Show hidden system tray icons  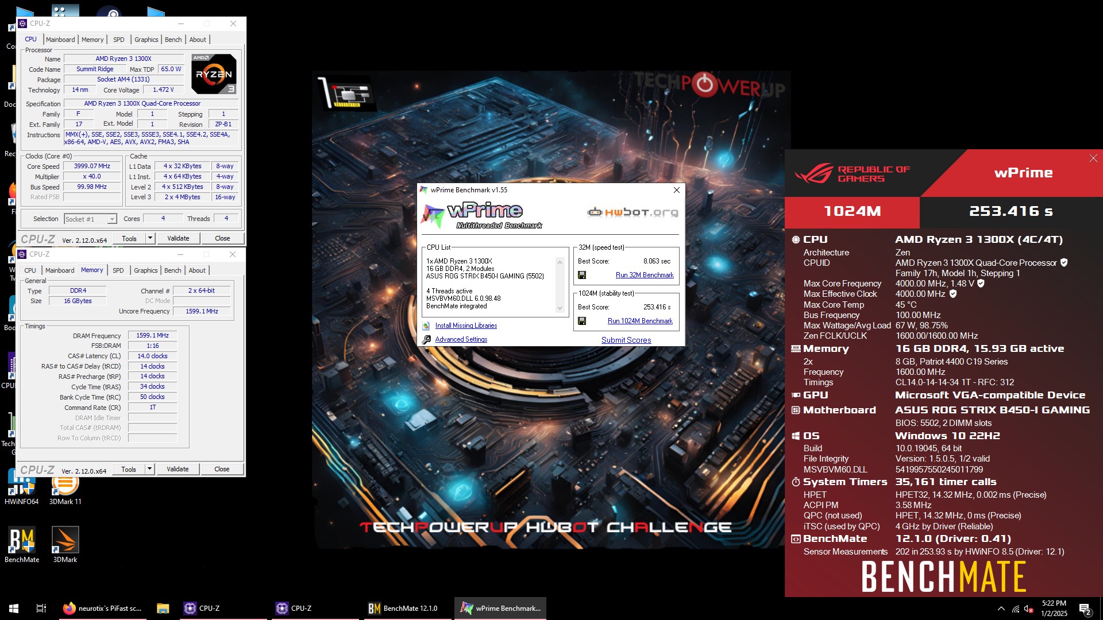(x=1001, y=609)
